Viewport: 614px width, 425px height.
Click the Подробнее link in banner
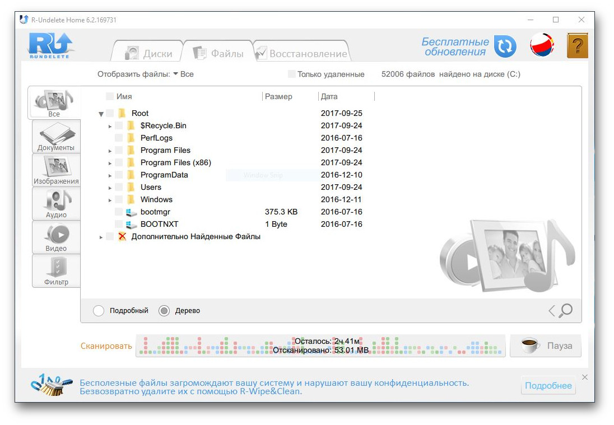pos(548,385)
